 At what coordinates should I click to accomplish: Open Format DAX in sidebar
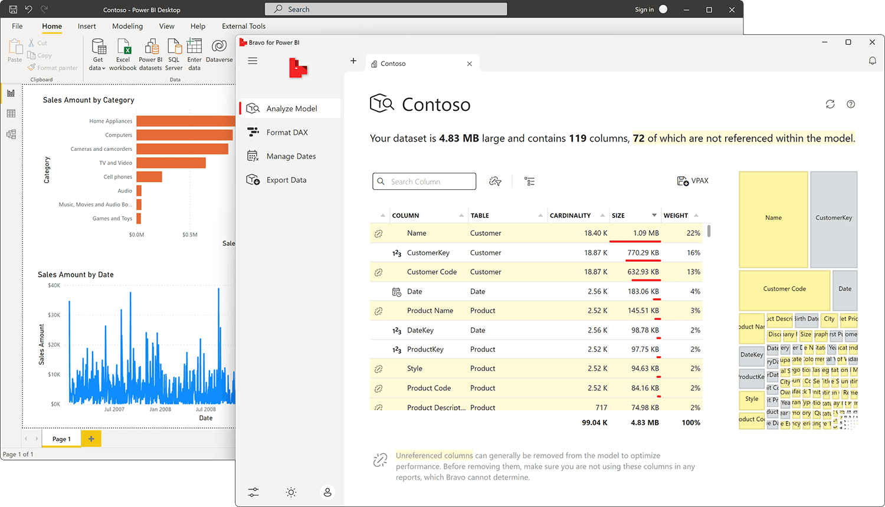290,132
